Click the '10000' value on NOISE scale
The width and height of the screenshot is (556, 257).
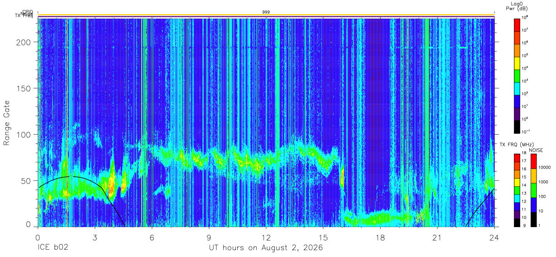[x=543, y=167]
